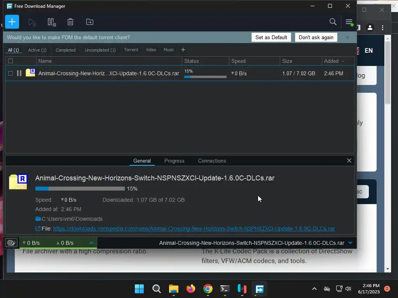Open the Connections details tab
Screen dimensions: 398x298
[212, 161]
